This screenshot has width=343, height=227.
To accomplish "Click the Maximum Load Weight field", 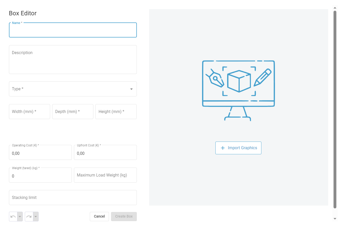I will (x=105, y=175).
